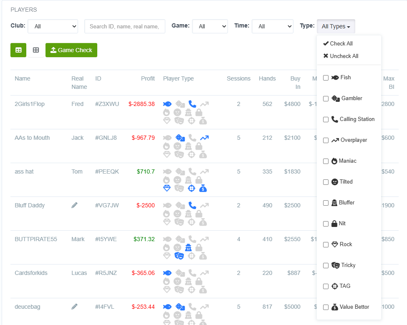Click the gray Fish icon for Bluff Daddy
Image resolution: width=407 pixels, height=325 pixels.
167,205
